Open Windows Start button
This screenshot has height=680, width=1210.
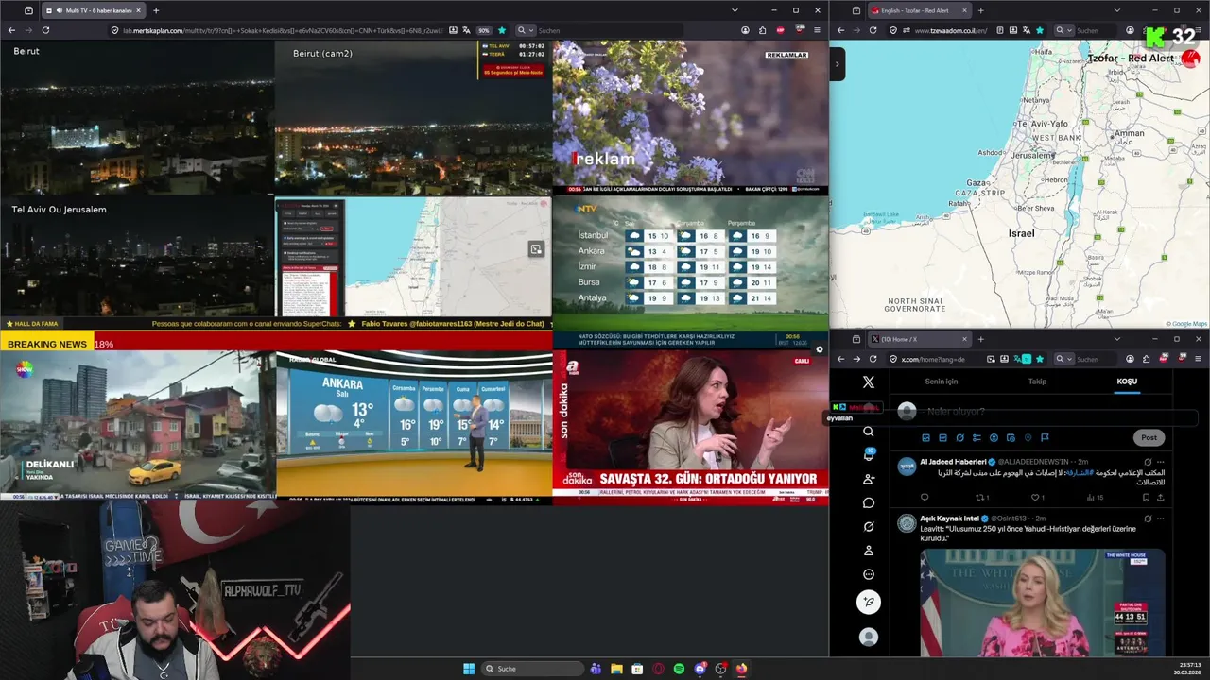[469, 669]
